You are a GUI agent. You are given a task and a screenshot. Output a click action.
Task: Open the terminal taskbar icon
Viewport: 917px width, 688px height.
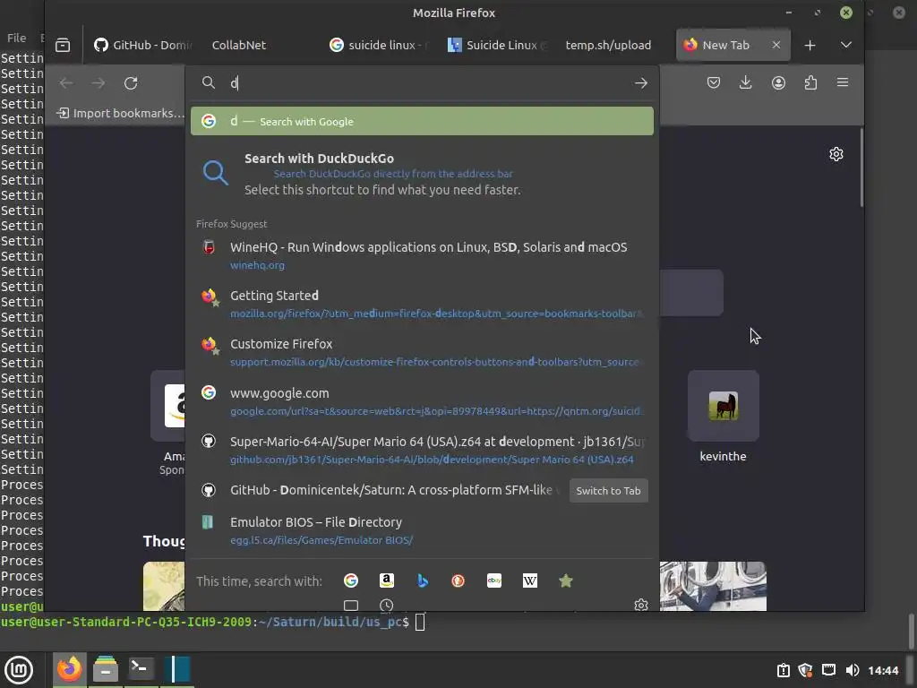[x=141, y=668]
